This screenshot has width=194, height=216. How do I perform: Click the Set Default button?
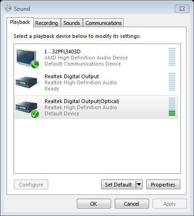[119, 185]
